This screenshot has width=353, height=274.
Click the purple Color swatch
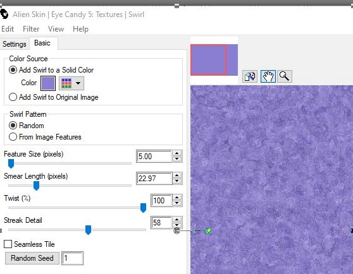click(x=48, y=83)
